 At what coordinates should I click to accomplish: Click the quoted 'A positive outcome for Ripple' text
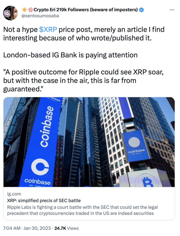pyautogui.click(x=83, y=81)
